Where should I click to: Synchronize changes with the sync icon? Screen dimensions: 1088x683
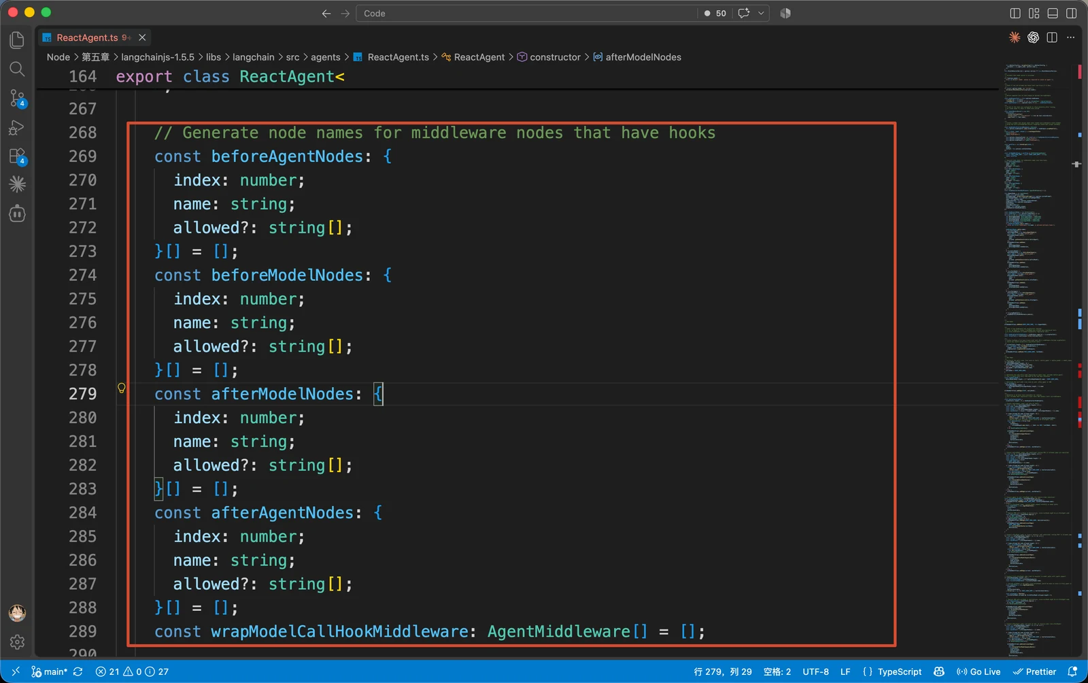click(78, 671)
